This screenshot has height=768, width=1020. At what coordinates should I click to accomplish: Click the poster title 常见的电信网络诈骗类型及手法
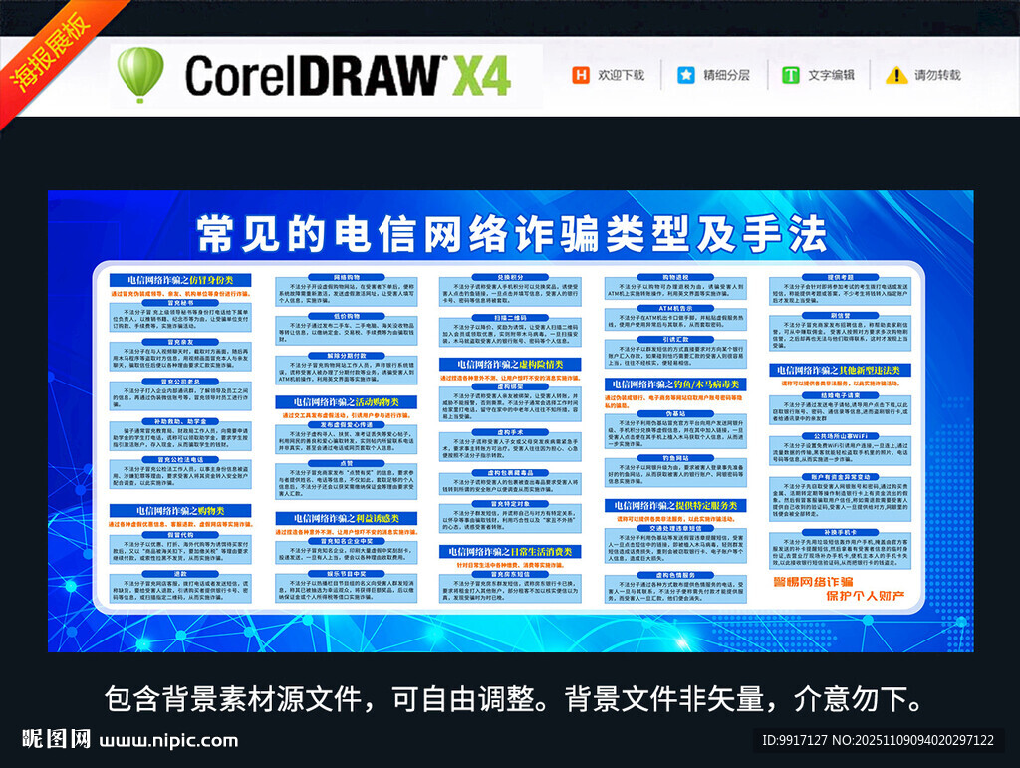tap(511, 233)
